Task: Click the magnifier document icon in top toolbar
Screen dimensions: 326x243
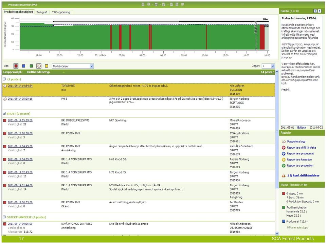Action: click(149, 4)
